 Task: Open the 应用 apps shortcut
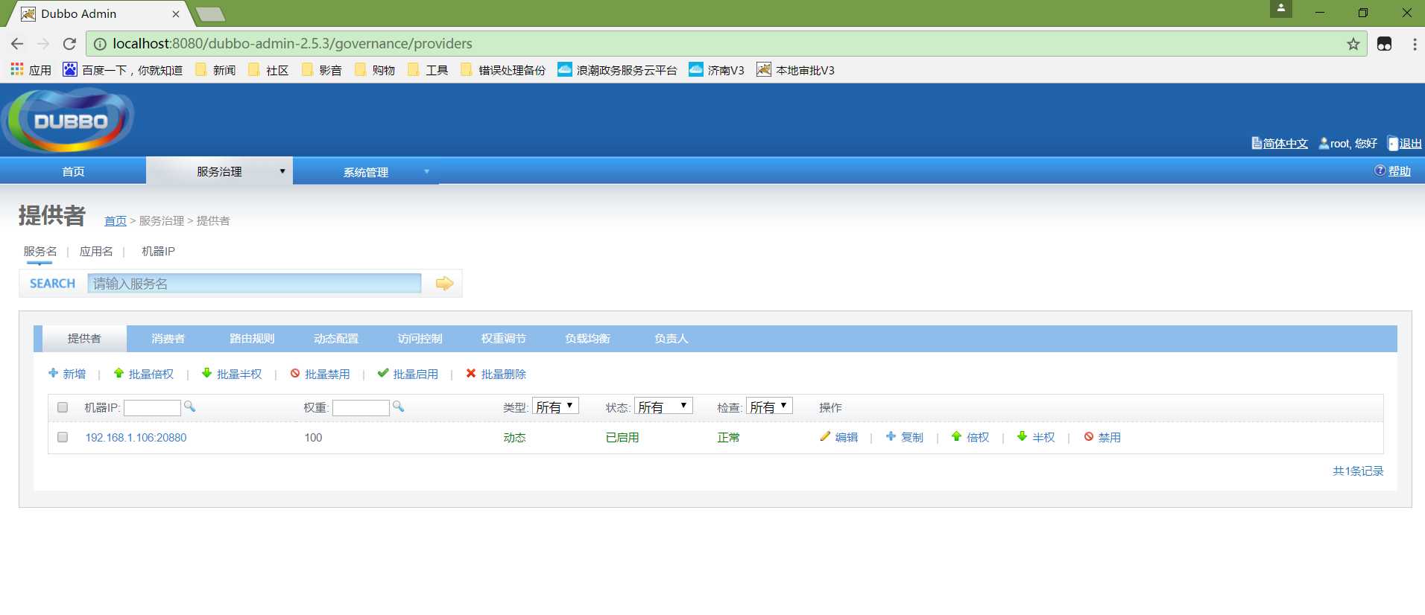pyautogui.click(x=31, y=70)
